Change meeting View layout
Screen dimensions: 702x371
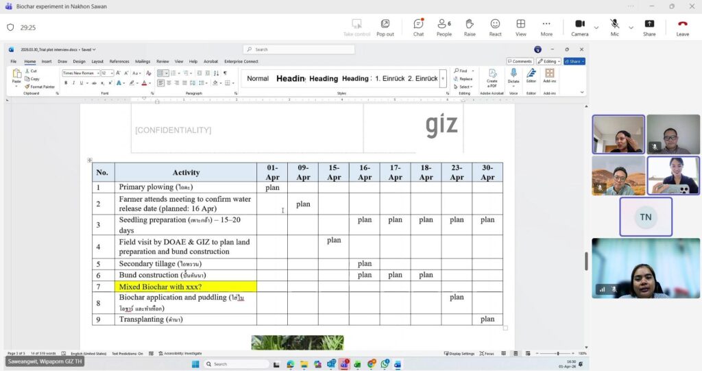pyautogui.click(x=521, y=27)
